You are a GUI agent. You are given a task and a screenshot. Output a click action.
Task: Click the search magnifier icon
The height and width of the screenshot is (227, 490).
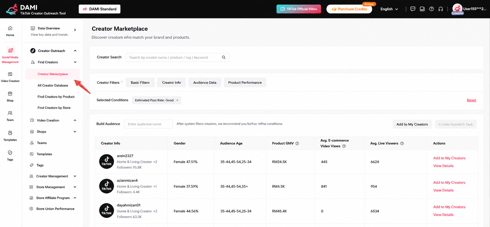point(224,57)
